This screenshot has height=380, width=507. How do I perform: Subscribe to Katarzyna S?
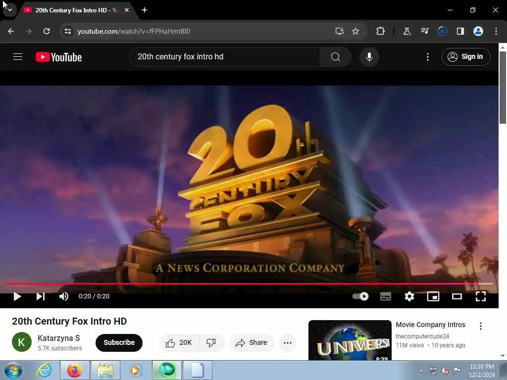(119, 342)
